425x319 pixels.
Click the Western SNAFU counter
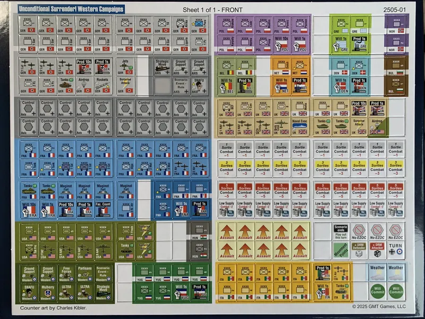(29, 292)
